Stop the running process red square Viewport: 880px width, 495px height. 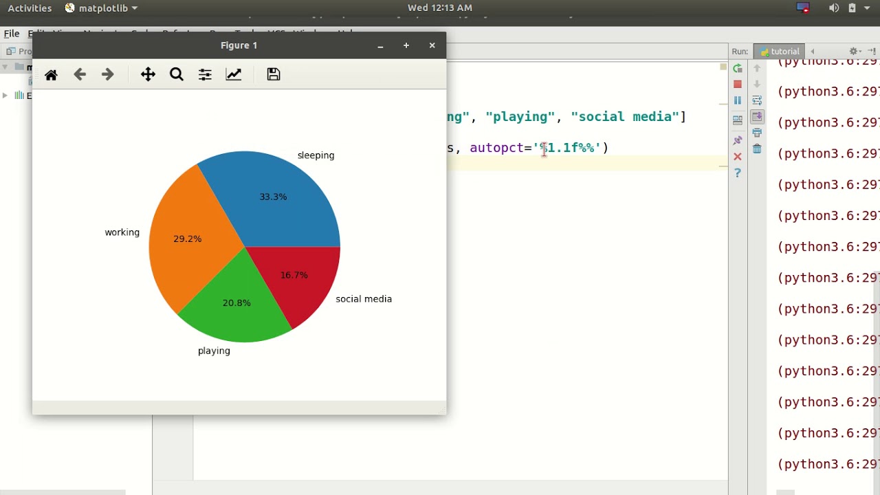[738, 84]
